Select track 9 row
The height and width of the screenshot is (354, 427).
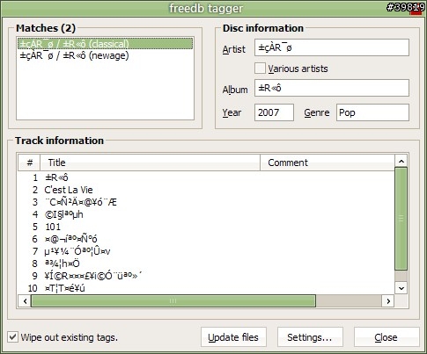[206, 276]
